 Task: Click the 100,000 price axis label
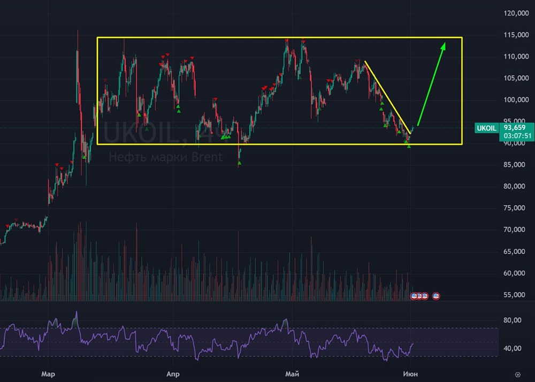pos(516,100)
